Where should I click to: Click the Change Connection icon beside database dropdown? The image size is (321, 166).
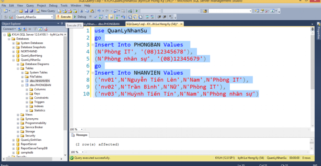point(11,17)
